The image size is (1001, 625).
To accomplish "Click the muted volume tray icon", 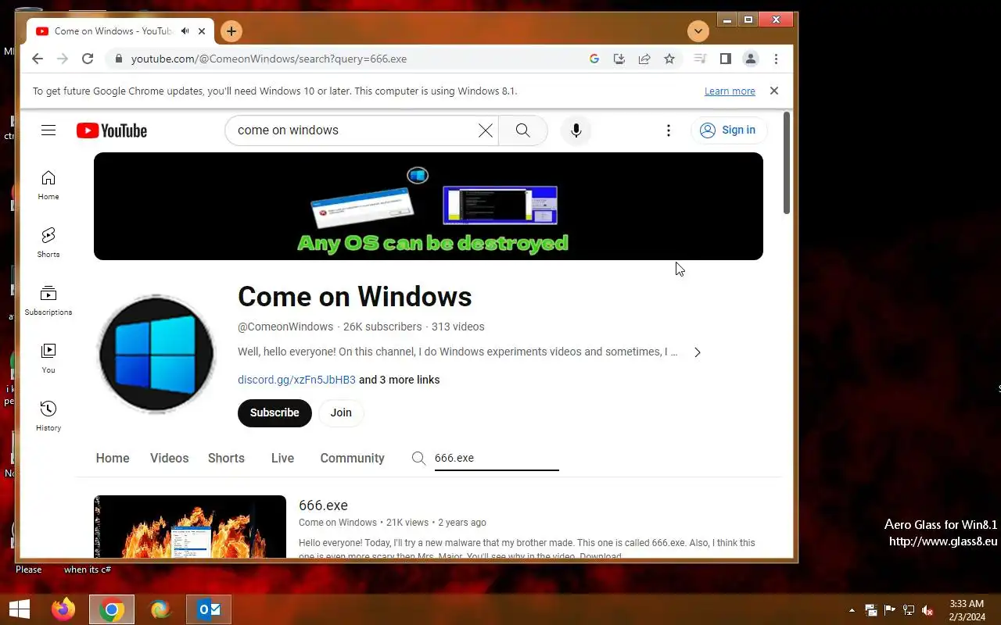I will coord(927,610).
